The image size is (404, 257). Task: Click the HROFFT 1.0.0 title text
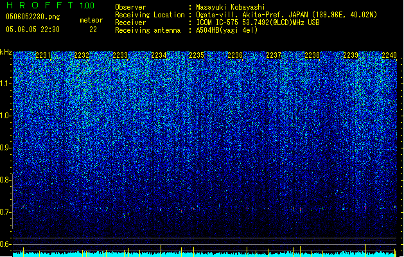tap(50, 5)
